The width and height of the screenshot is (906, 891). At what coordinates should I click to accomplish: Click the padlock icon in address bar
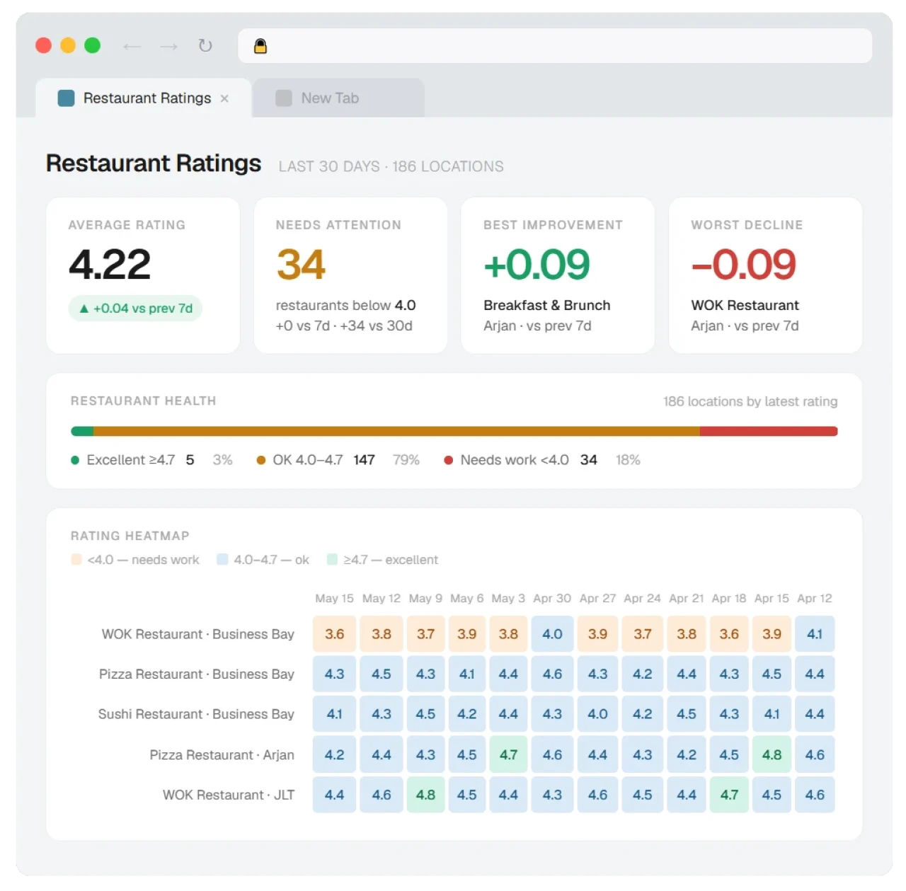[260, 46]
